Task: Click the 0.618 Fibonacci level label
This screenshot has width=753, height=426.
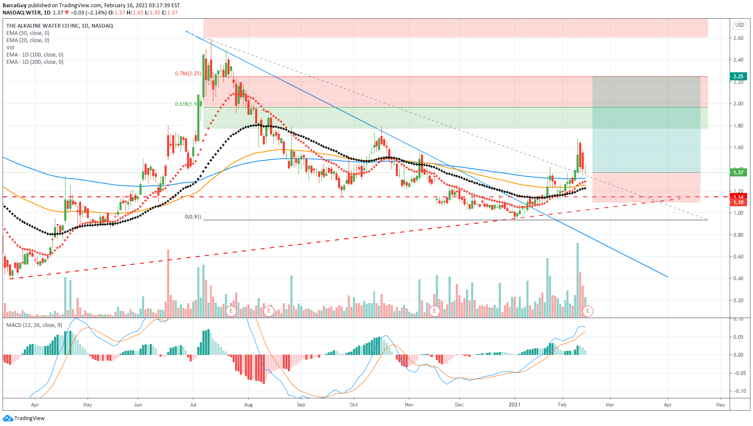Action: (x=187, y=104)
